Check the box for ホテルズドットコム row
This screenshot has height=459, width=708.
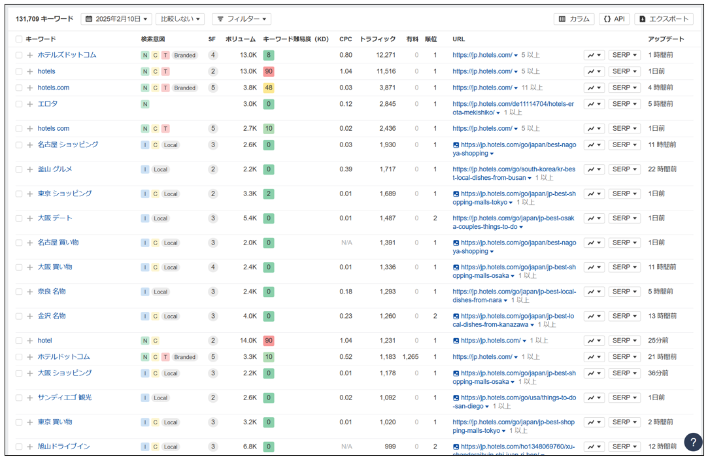pyautogui.click(x=19, y=55)
